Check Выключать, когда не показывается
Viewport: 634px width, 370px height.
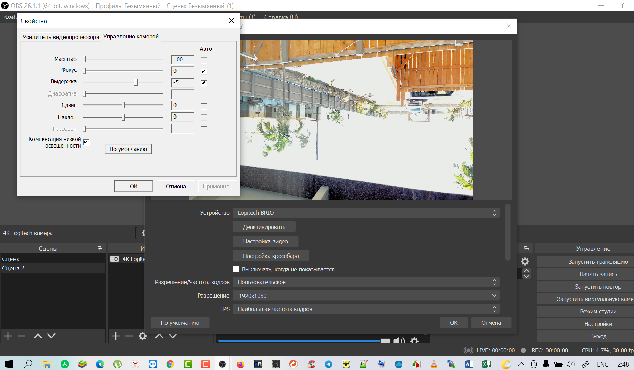(236, 269)
